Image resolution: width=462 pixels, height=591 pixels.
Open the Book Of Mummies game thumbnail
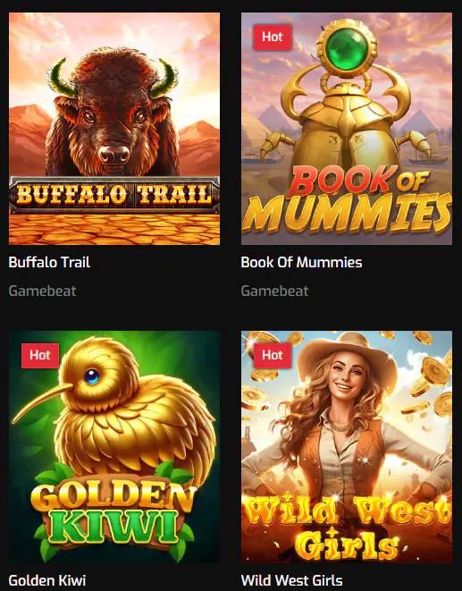347,129
